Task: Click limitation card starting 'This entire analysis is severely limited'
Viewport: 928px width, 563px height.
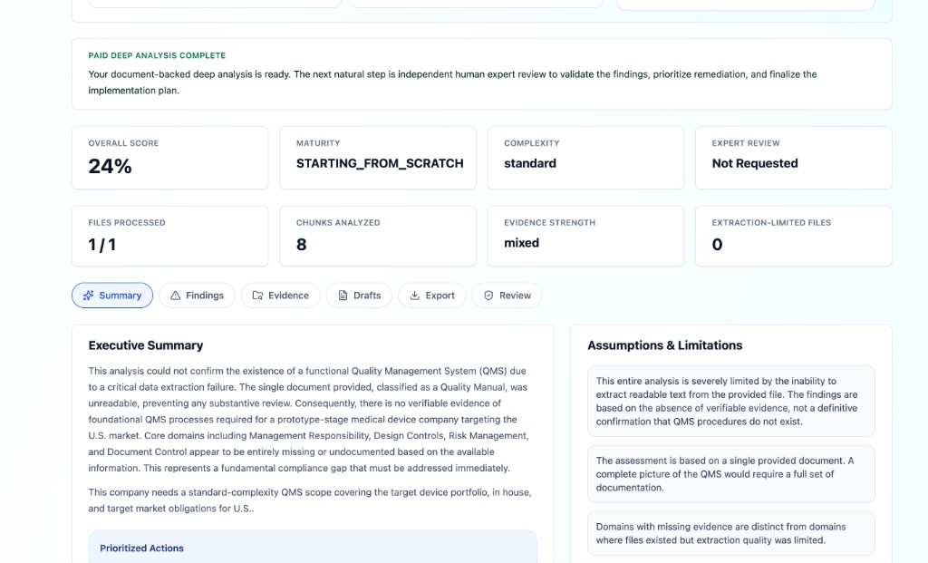Action: coord(731,402)
